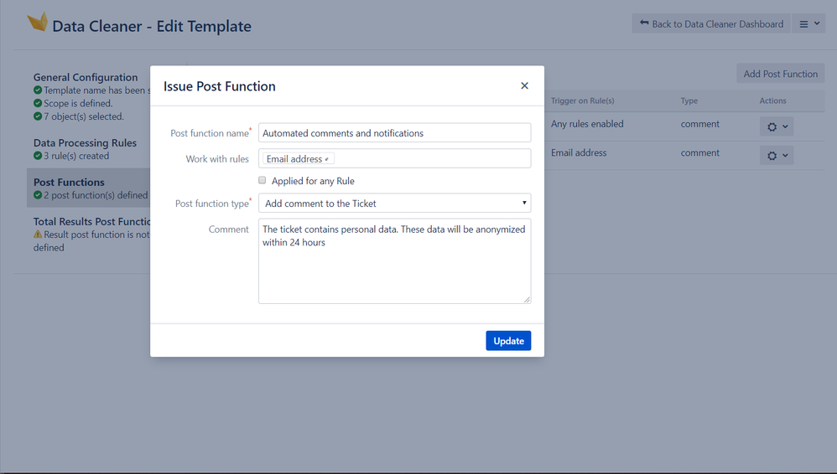This screenshot has height=474, width=837.
Task: Click the Data Cleaner logo icon
Action: [38, 23]
